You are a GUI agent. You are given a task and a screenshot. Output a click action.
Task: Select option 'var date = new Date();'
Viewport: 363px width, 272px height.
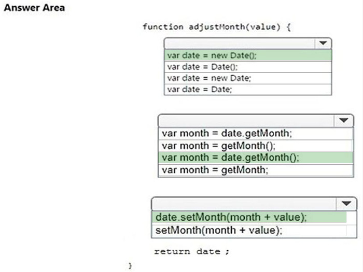[x=248, y=55]
